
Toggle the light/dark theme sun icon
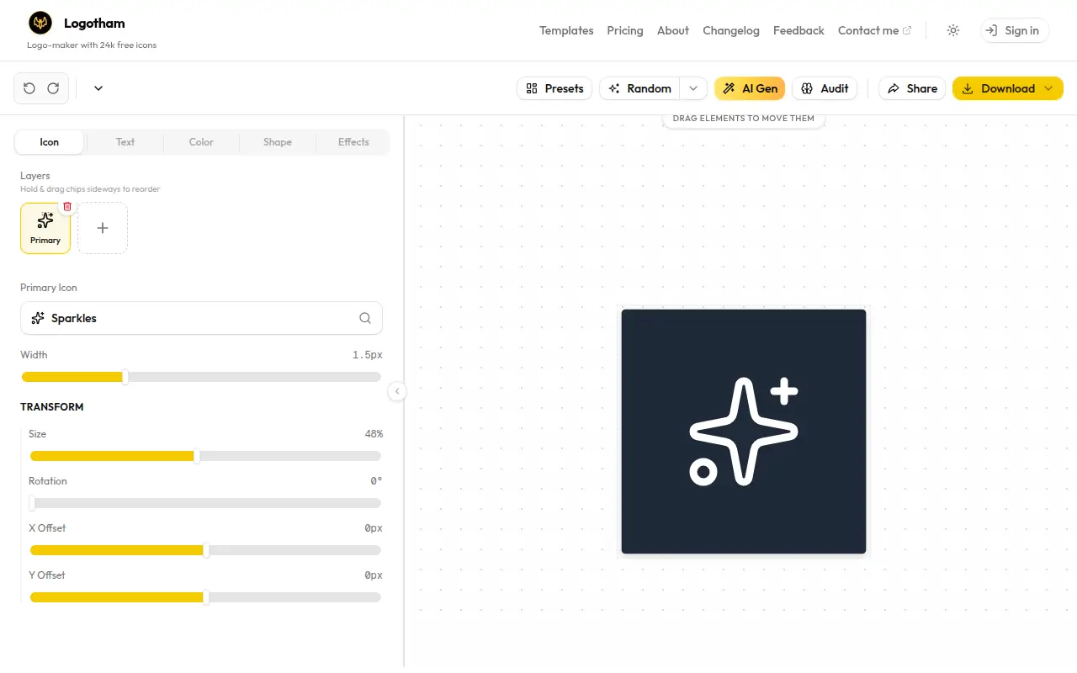click(953, 30)
